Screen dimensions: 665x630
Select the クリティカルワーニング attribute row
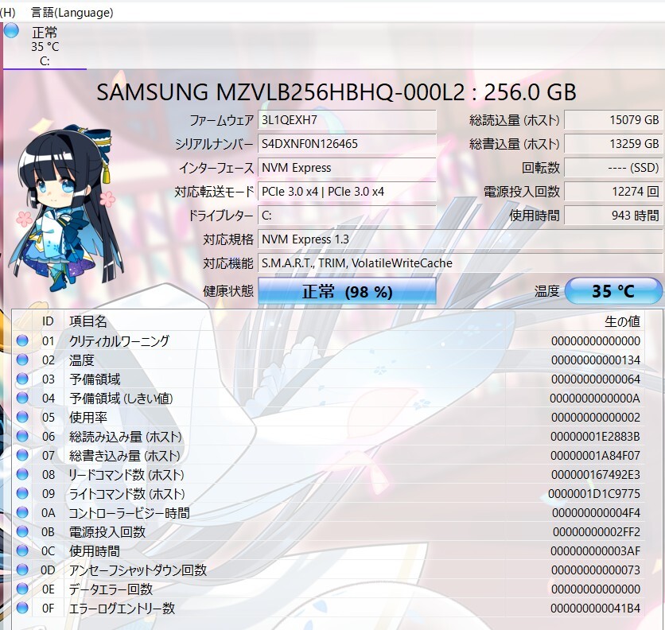click(x=329, y=340)
